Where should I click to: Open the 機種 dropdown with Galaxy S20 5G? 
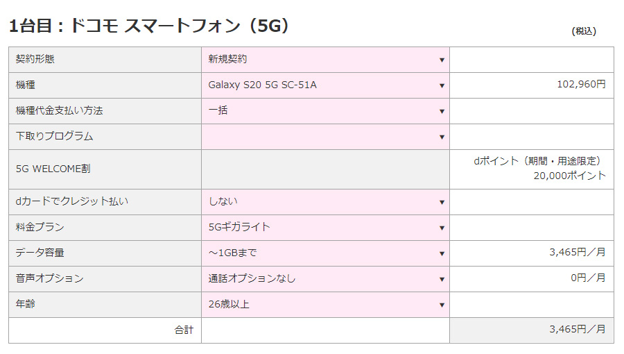pyautogui.click(x=325, y=85)
